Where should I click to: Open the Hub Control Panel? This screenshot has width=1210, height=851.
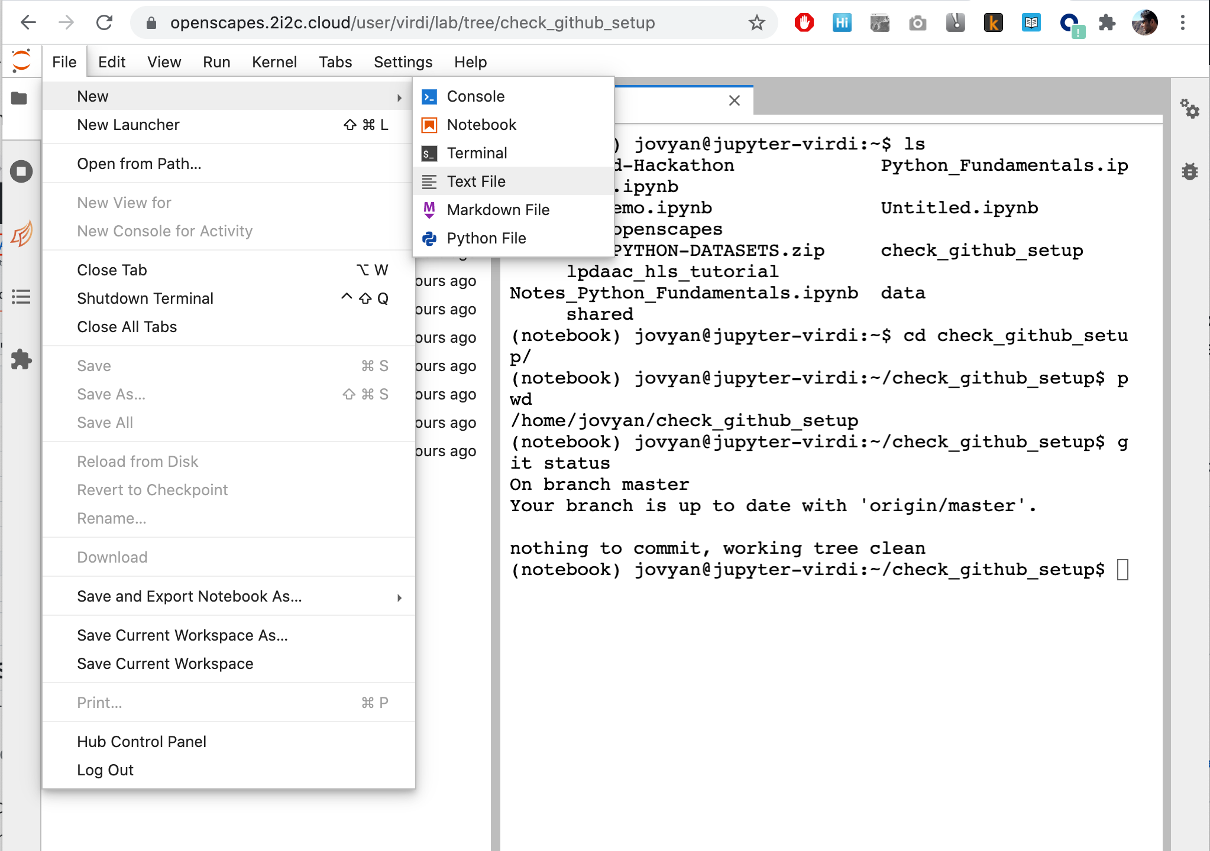pyautogui.click(x=141, y=741)
